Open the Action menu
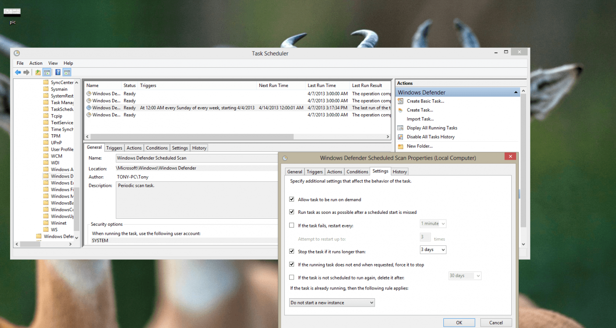Screen dimensions: 616x328 36,63
